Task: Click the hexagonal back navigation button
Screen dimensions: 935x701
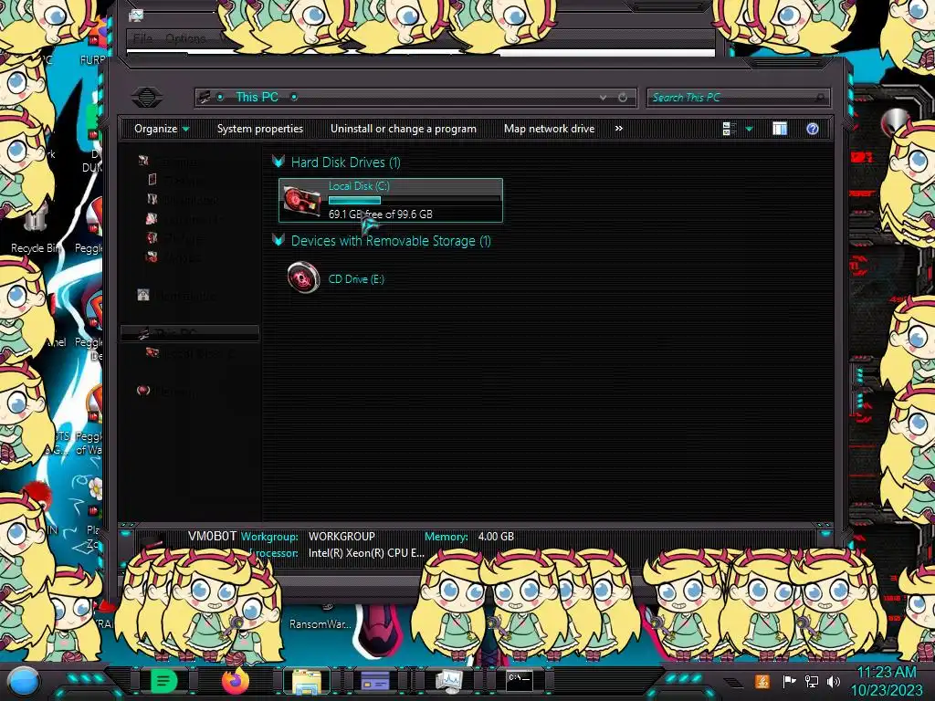Action: (147, 97)
